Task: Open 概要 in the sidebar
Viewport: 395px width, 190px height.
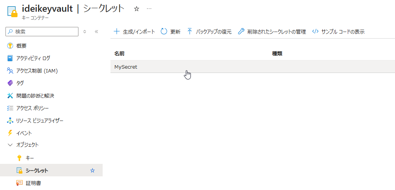Action: [21, 46]
